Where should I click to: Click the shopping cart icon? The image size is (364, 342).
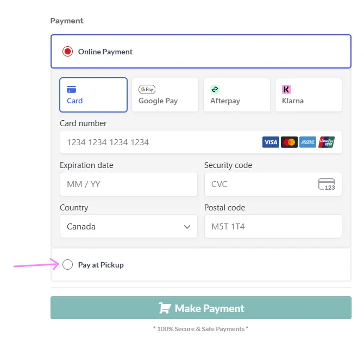pos(165,308)
